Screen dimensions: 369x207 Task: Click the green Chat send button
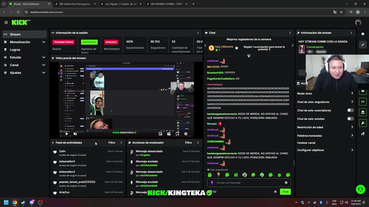[285, 192]
